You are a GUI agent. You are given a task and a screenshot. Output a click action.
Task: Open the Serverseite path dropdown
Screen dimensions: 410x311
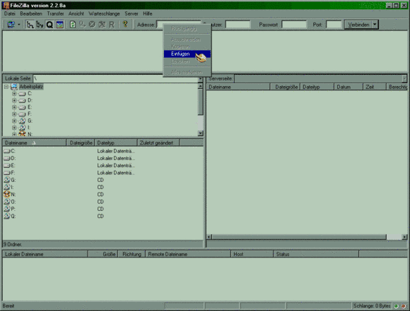click(404, 78)
